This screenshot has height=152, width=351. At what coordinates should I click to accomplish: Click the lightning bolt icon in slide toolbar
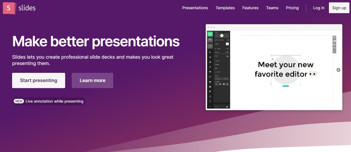[x=334, y=51]
